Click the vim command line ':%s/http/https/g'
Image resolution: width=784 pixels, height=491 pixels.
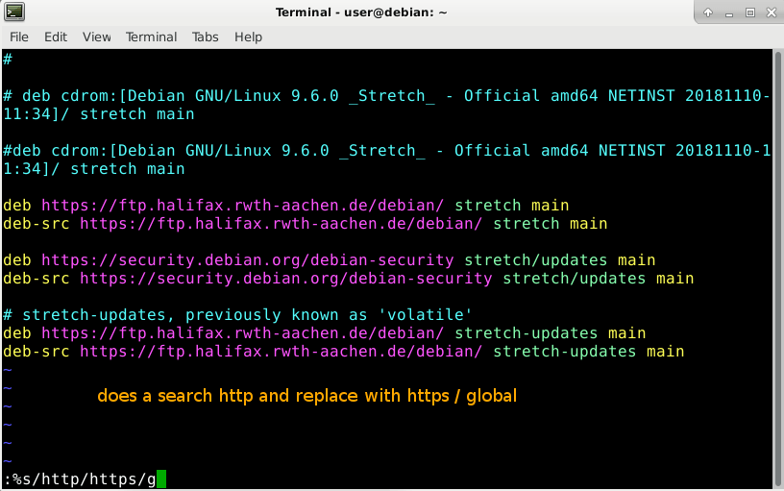(80, 479)
